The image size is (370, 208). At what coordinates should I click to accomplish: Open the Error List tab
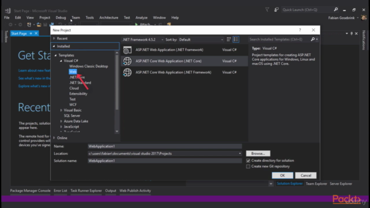point(60,191)
